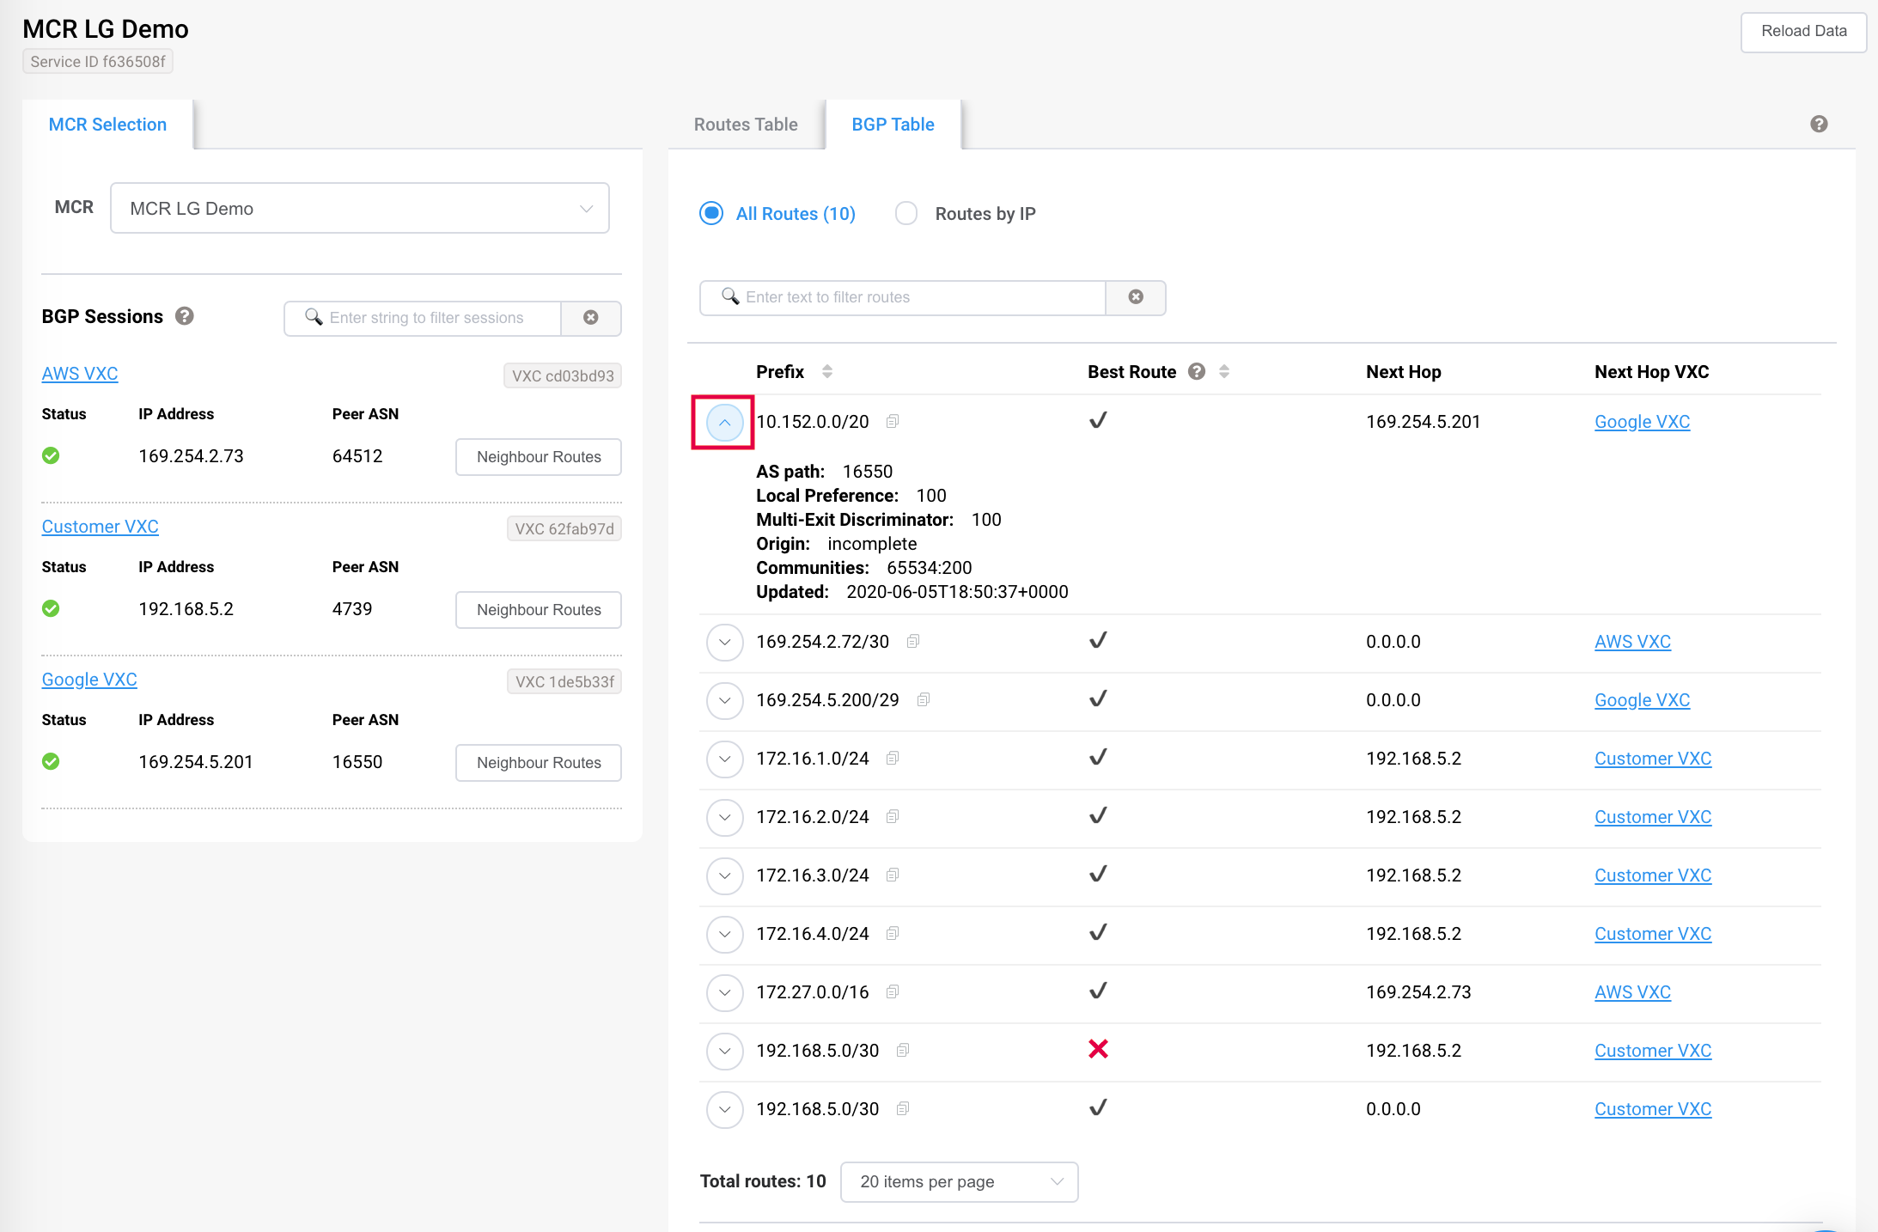The image size is (1878, 1232).
Task: Clear the BGP sessions filter
Action: click(591, 318)
